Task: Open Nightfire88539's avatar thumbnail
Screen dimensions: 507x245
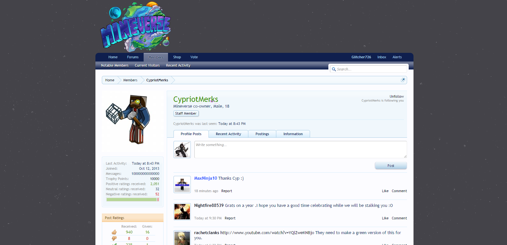Action: pos(182,212)
